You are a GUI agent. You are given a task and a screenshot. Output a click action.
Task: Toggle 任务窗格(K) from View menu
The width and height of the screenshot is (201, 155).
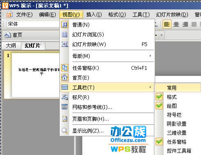point(107,68)
